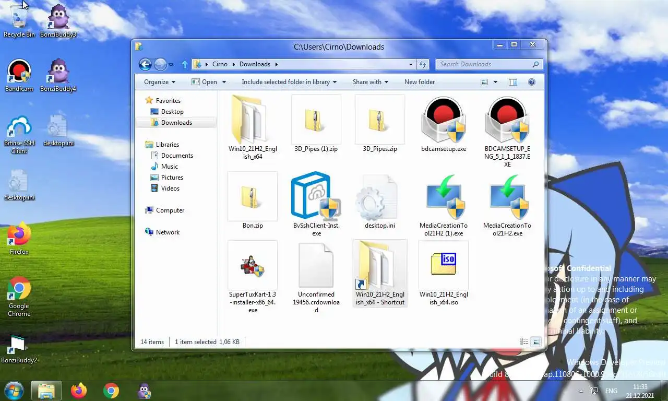Screen dimensions: 668x401
Task: Select Win10_21H2_English_x64 - Shortcut
Action: (x=380, y=273)
